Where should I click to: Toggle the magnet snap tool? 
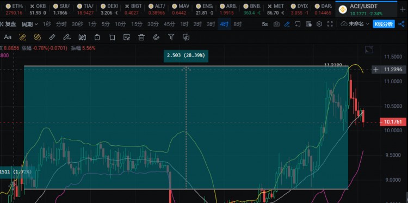click(156, 37)
